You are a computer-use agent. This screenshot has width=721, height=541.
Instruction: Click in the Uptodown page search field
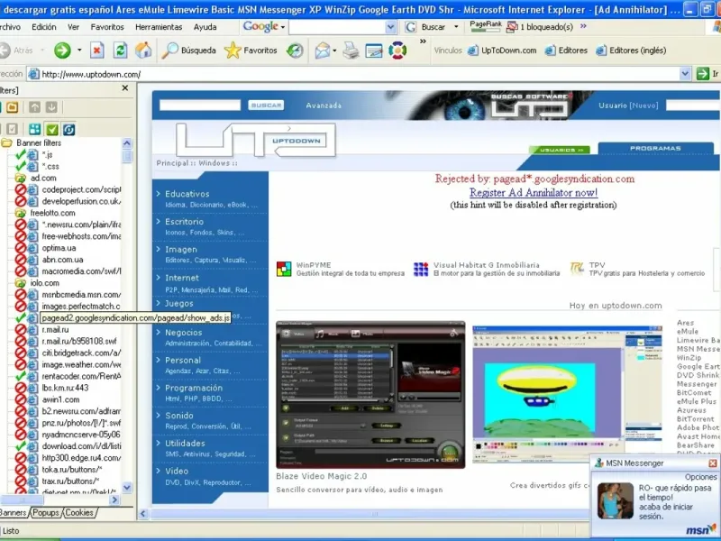[x=200, y=105]
